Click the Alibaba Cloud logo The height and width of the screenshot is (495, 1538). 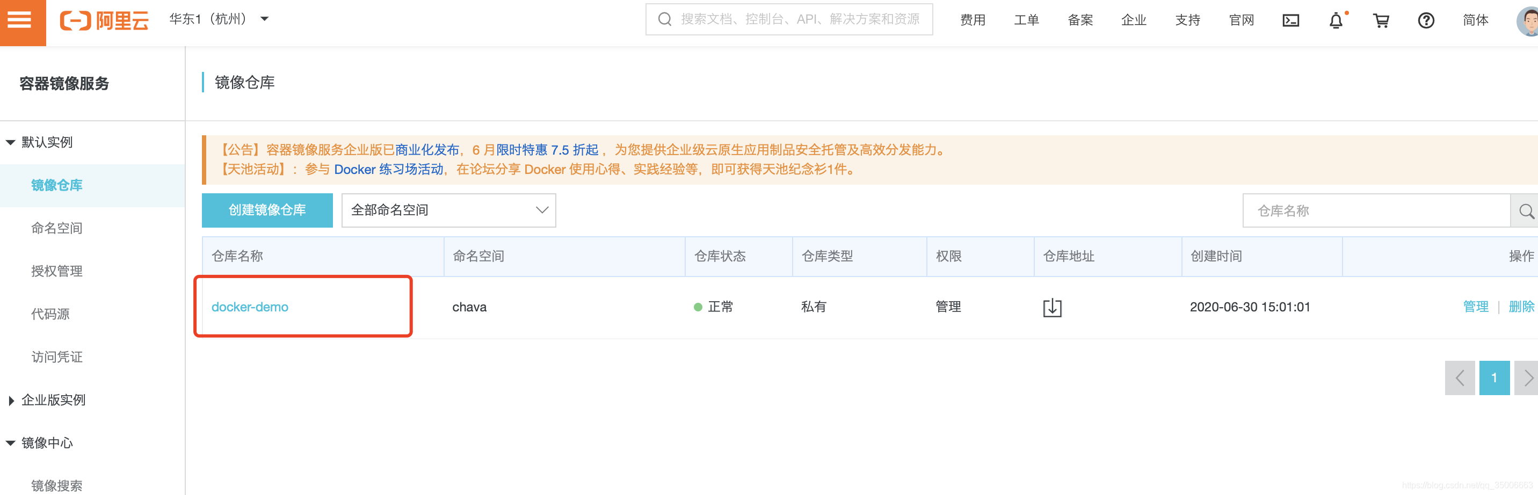tap(104, 20)
